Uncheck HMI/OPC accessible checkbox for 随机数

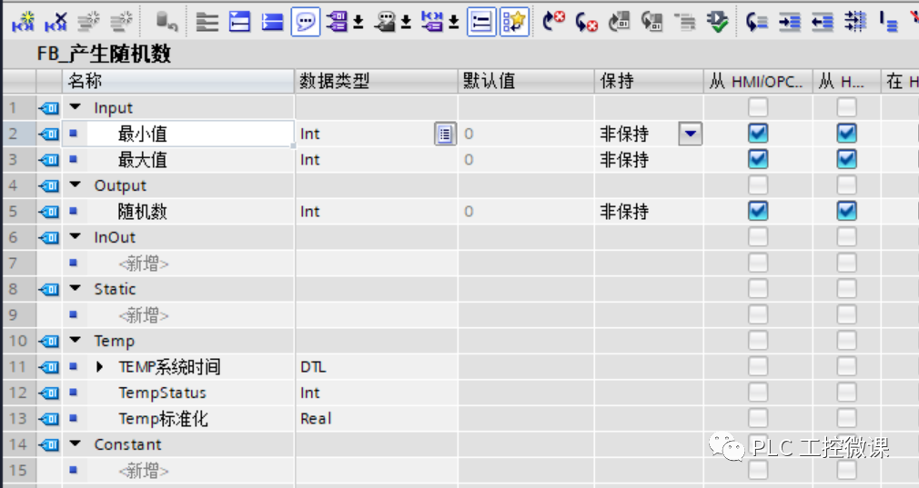758,211
